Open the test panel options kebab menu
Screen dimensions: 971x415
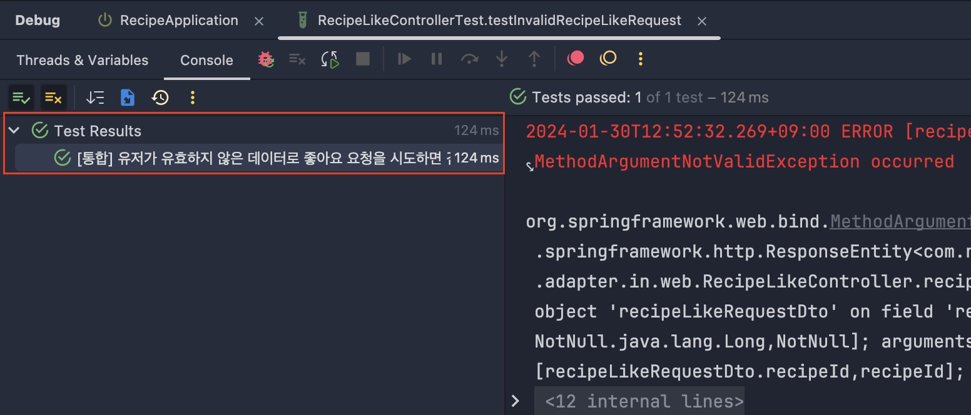click(x=193, y=97)
